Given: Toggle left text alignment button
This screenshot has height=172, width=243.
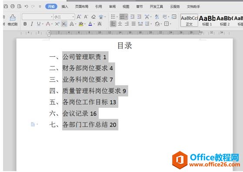Looking at the screenshot, I should pos(113,24).
